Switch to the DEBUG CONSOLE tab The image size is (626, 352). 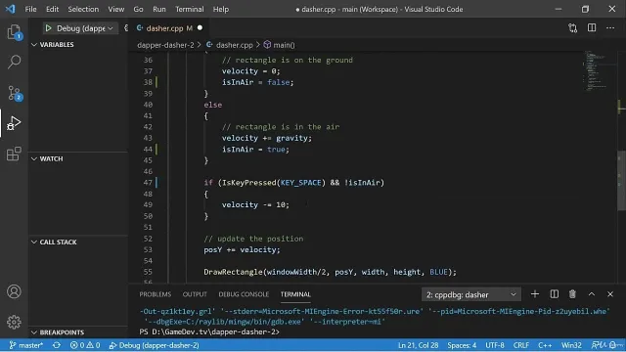pos(244,294)
